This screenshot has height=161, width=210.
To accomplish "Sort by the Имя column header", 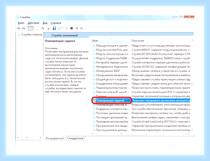I will pos(110,41).
